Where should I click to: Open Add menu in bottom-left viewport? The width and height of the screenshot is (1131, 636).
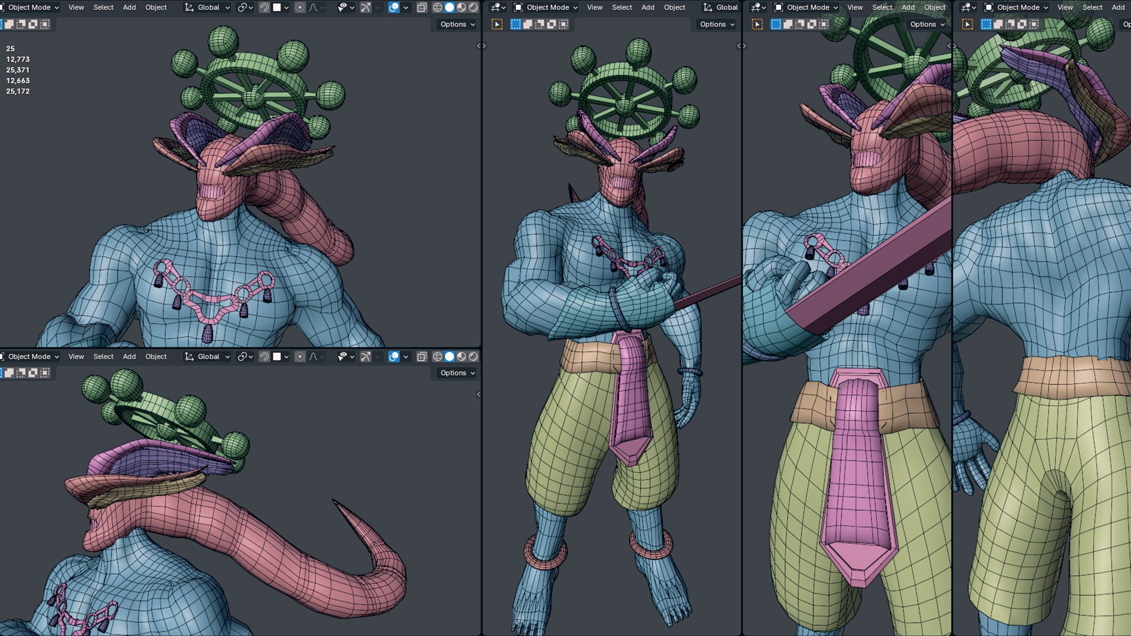[129, 357]
